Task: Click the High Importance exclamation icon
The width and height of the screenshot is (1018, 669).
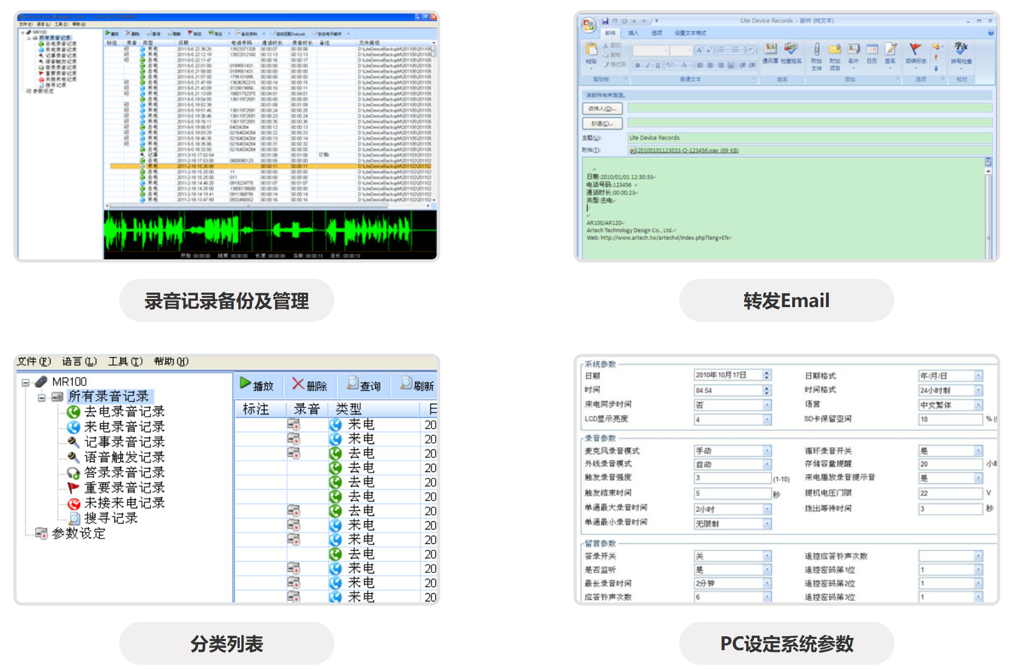Action: [x=936, y=57]
